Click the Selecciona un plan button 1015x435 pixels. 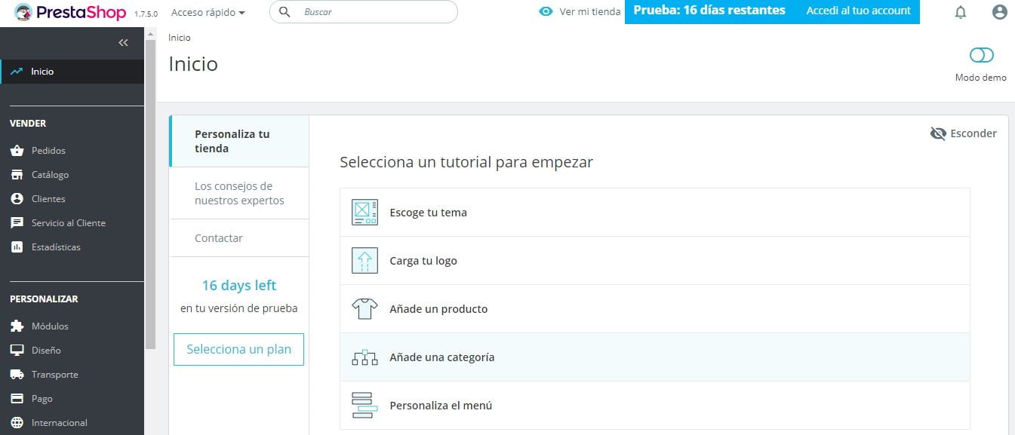coord(238,349)
